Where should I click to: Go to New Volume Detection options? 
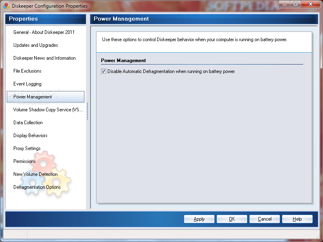click(36, 174)
